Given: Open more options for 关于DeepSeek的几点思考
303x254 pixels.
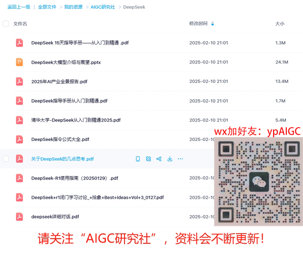Looking at the screenshot, I should coord(180,159).
